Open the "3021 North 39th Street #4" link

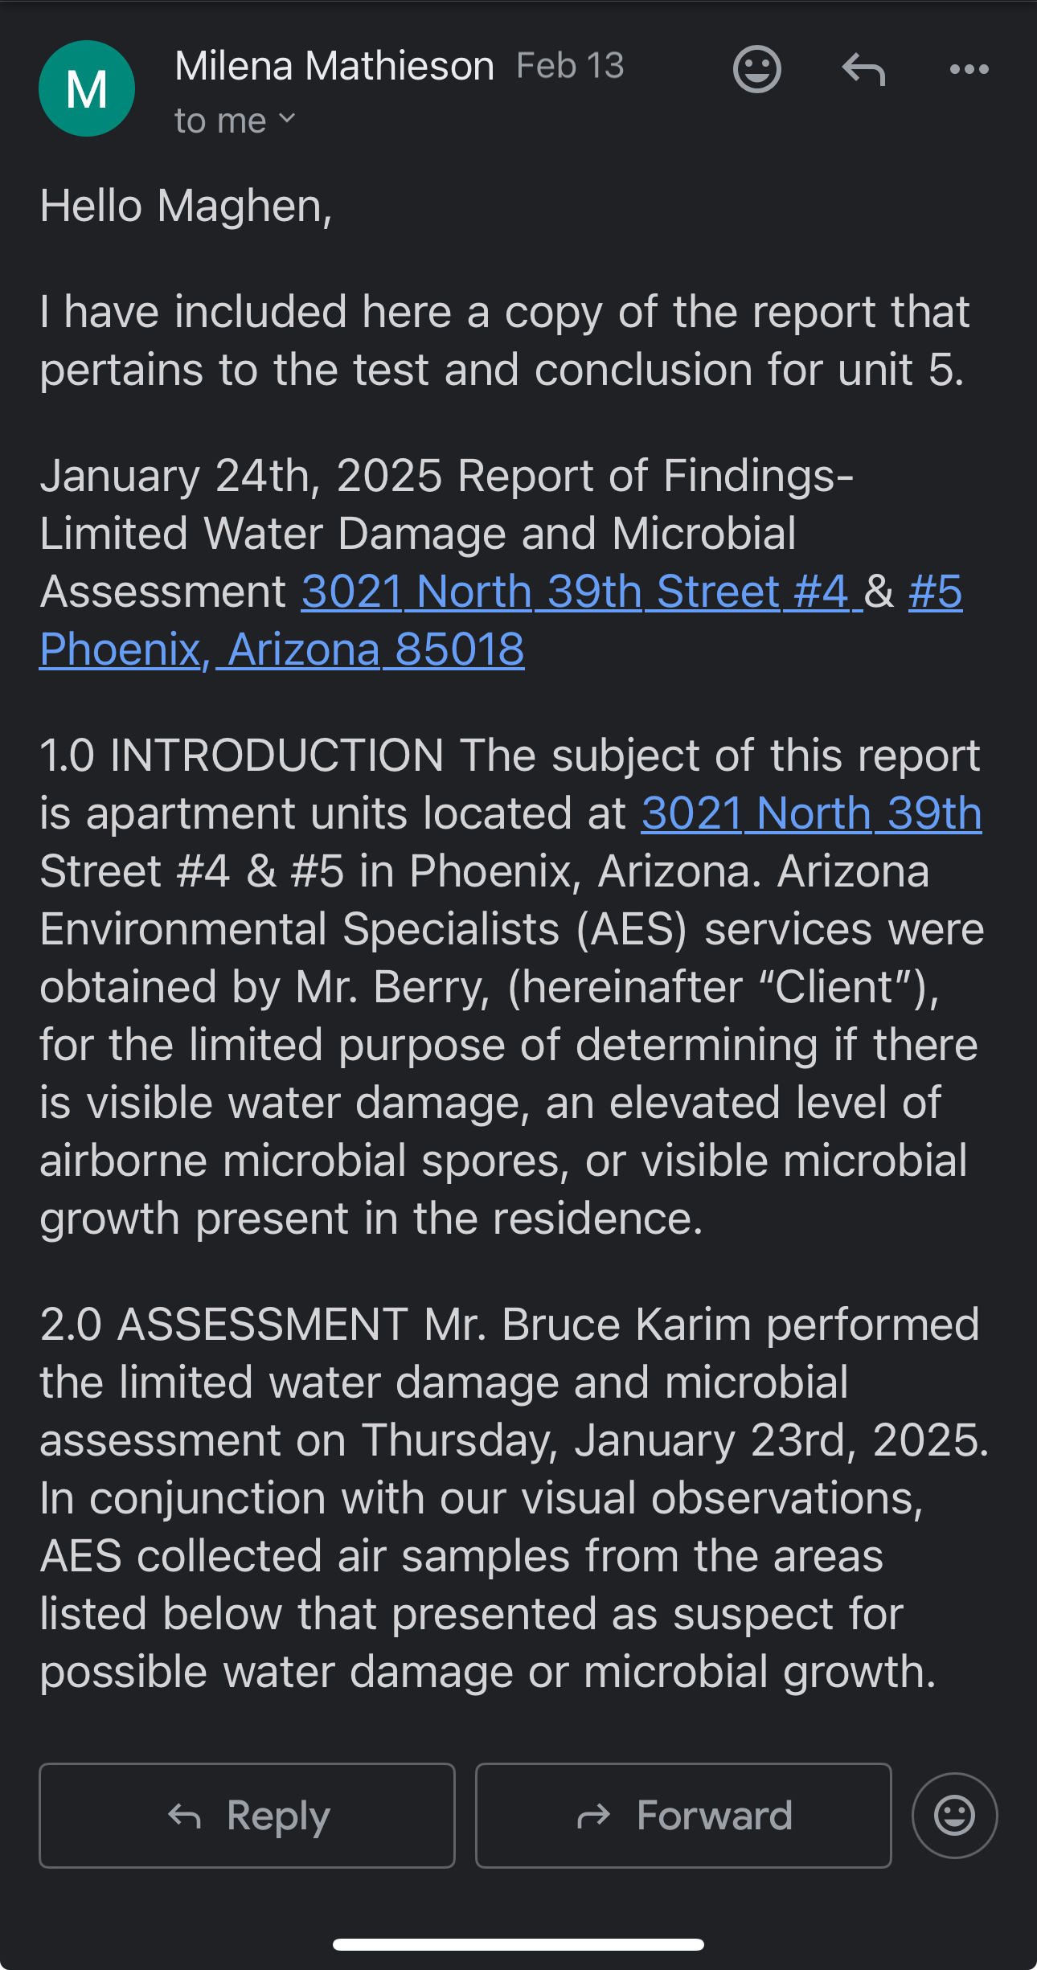pos(581,592)
